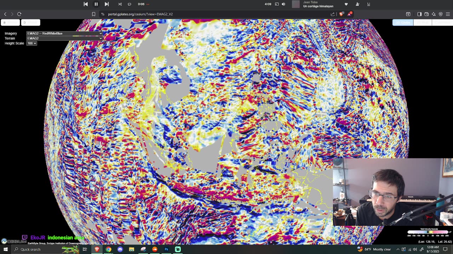This screenshot has height=254, width=453.
Task: Switch to 2D Map view
Action: click(423, 23)
